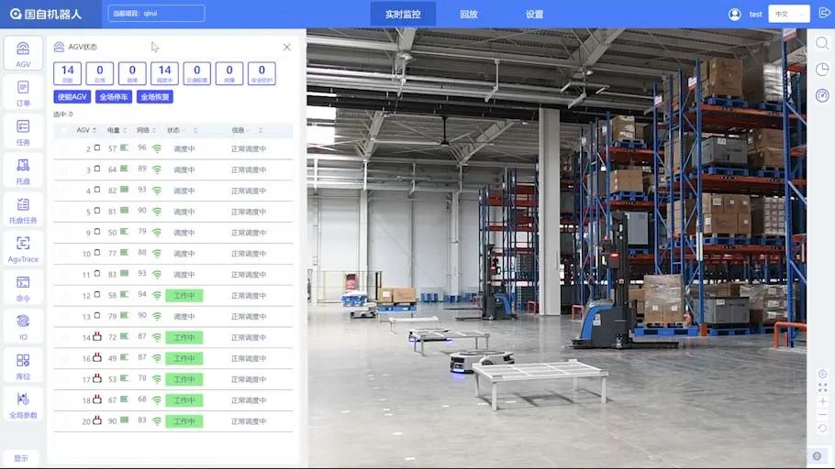Click the search magnifier icon on right toolbar
The image size is (835, 469).
point(822,43)
